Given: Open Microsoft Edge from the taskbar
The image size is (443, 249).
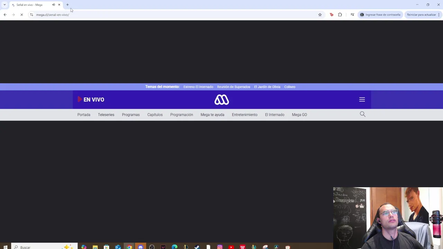Looking at the screenshot, I should tap(174, 247).
